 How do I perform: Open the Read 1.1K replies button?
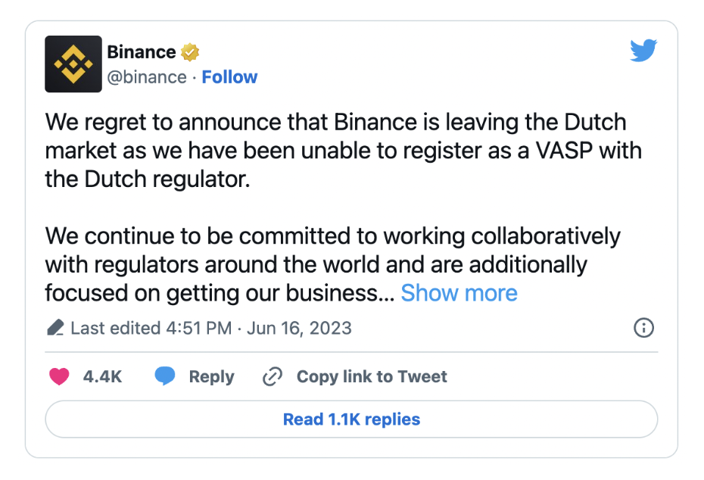(351, 419)
